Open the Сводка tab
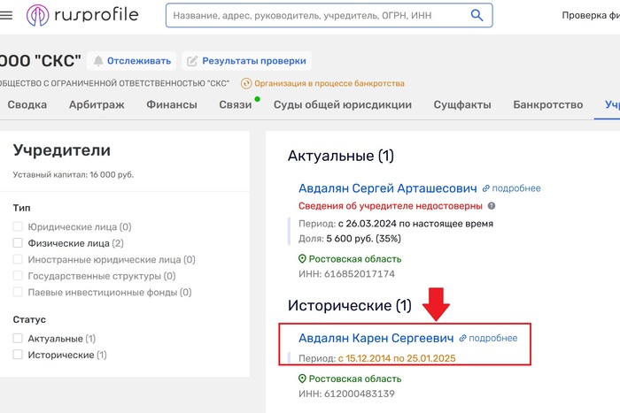The width and height of the screenshot is (620, 413). (27, 104)
